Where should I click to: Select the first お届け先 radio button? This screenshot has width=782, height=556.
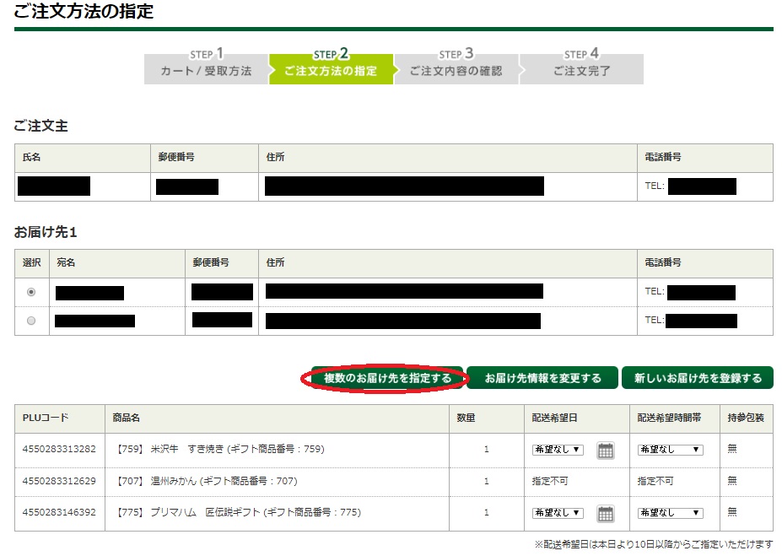coord(31,292)
